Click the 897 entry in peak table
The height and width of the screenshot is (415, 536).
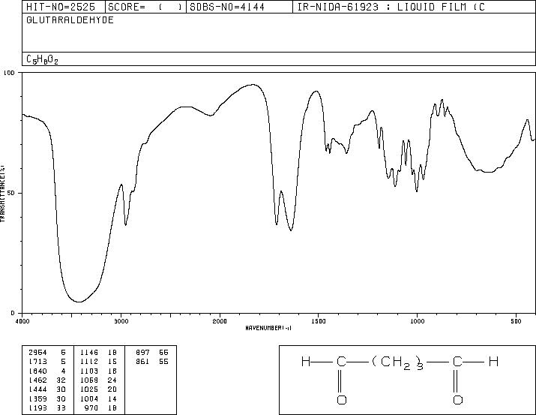(142, 353)
